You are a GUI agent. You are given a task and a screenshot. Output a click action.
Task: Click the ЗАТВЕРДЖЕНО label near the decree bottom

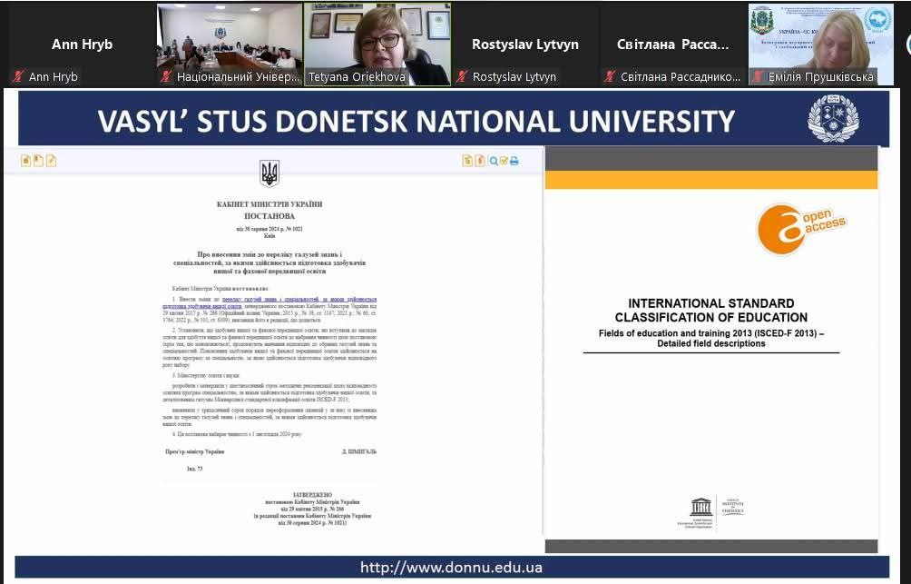(x=312, y=495)
